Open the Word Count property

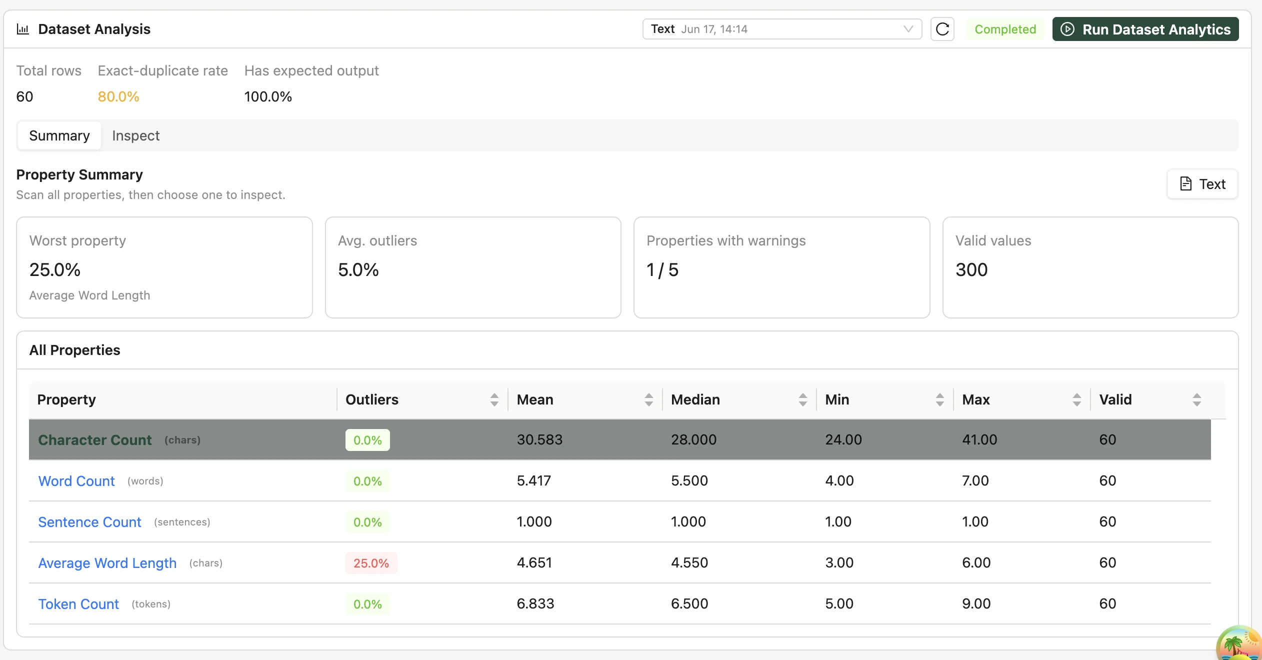point(76,481)
